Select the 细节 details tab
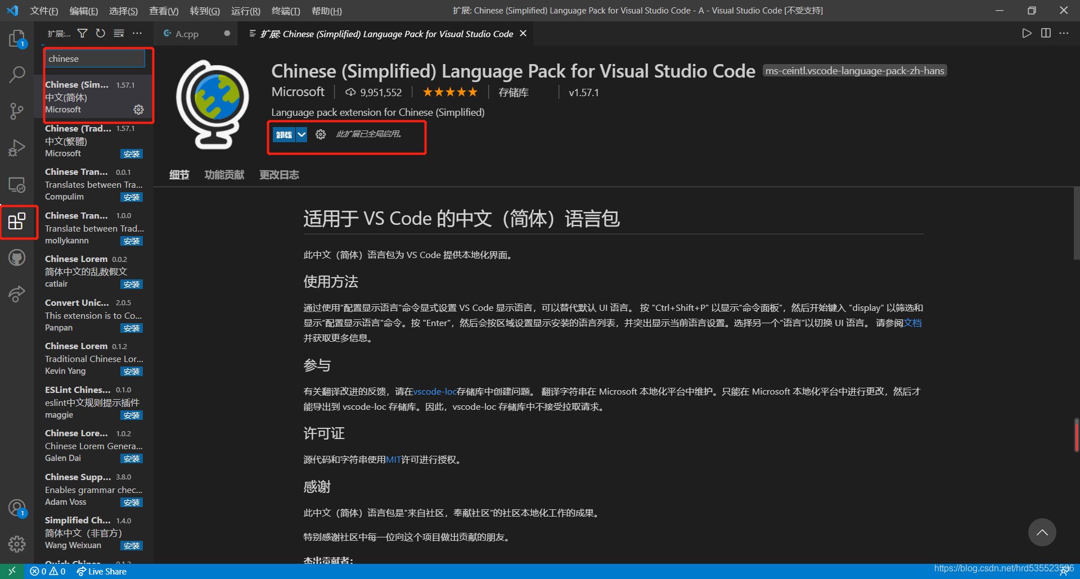This screenshot has width=1080, height=579. point(179,175)
